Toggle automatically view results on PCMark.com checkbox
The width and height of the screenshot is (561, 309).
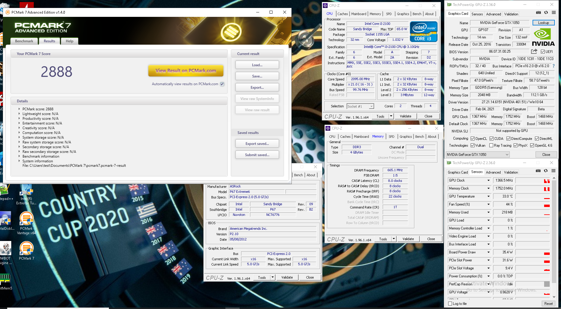(x=222, y=84)
